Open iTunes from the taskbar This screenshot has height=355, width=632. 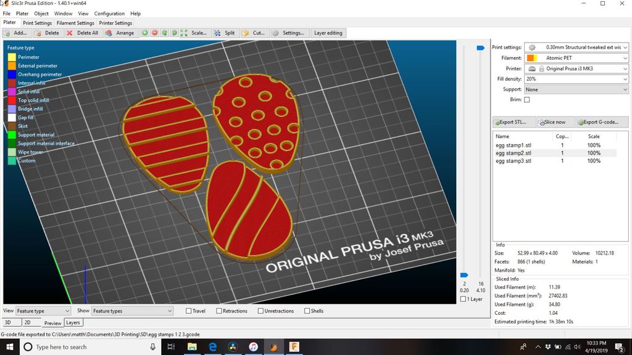click(x=253, y=346)
